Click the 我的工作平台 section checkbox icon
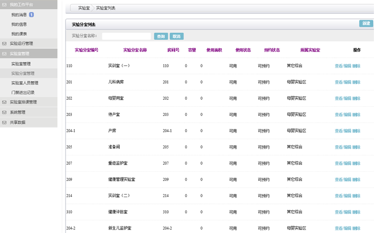This screenshot has height=233, width=376. point(5,4)
